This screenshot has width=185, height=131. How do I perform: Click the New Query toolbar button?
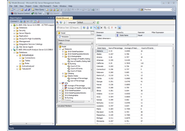click(38, 10)
